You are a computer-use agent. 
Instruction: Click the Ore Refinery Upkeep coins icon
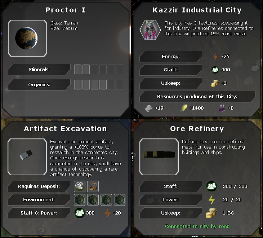(211, 213)
